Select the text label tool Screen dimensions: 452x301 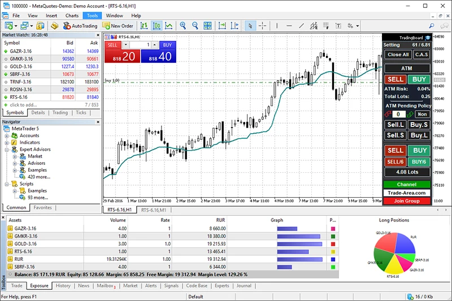pyautogui.click(x=338, y=26)
